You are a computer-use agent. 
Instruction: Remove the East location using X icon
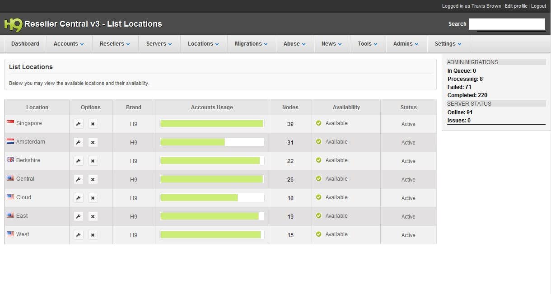(93, 216)
